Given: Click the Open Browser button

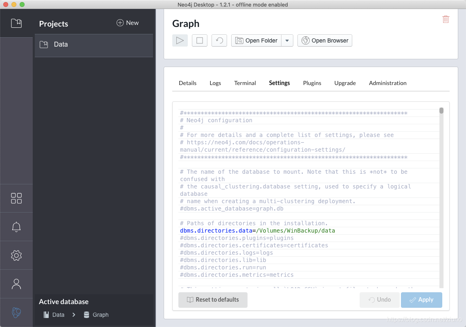Looking at the screenshot, I should click(x=325, y=40).
